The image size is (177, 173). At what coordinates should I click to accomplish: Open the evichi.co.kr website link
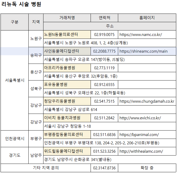[140, 118]
